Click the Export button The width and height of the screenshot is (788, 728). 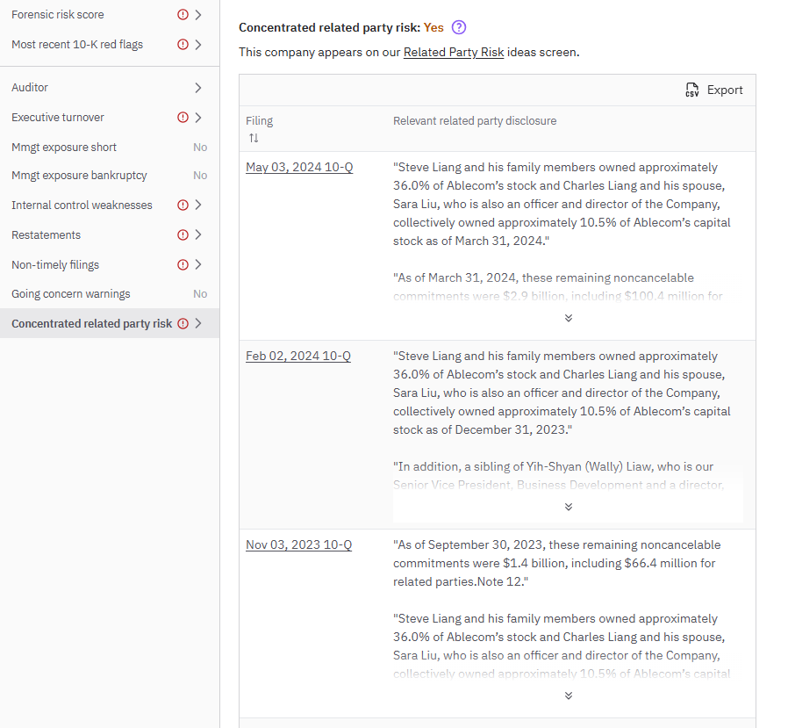point(714,90)
